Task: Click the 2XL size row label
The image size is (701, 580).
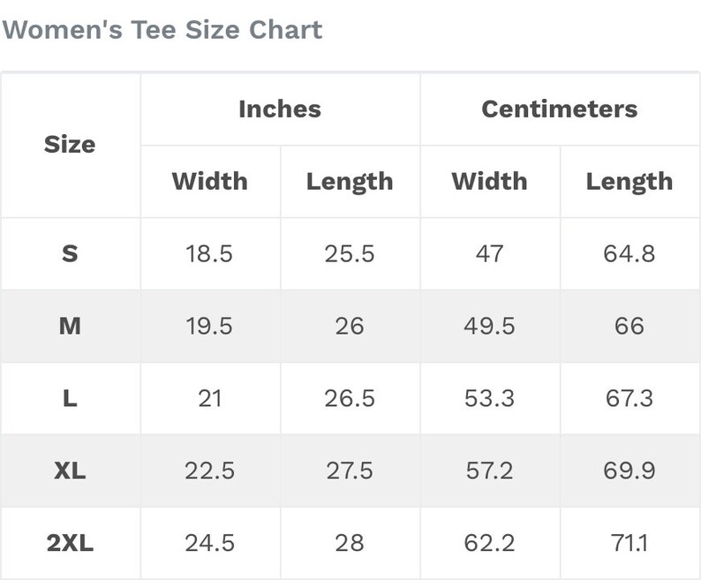Action: [71, 543]
